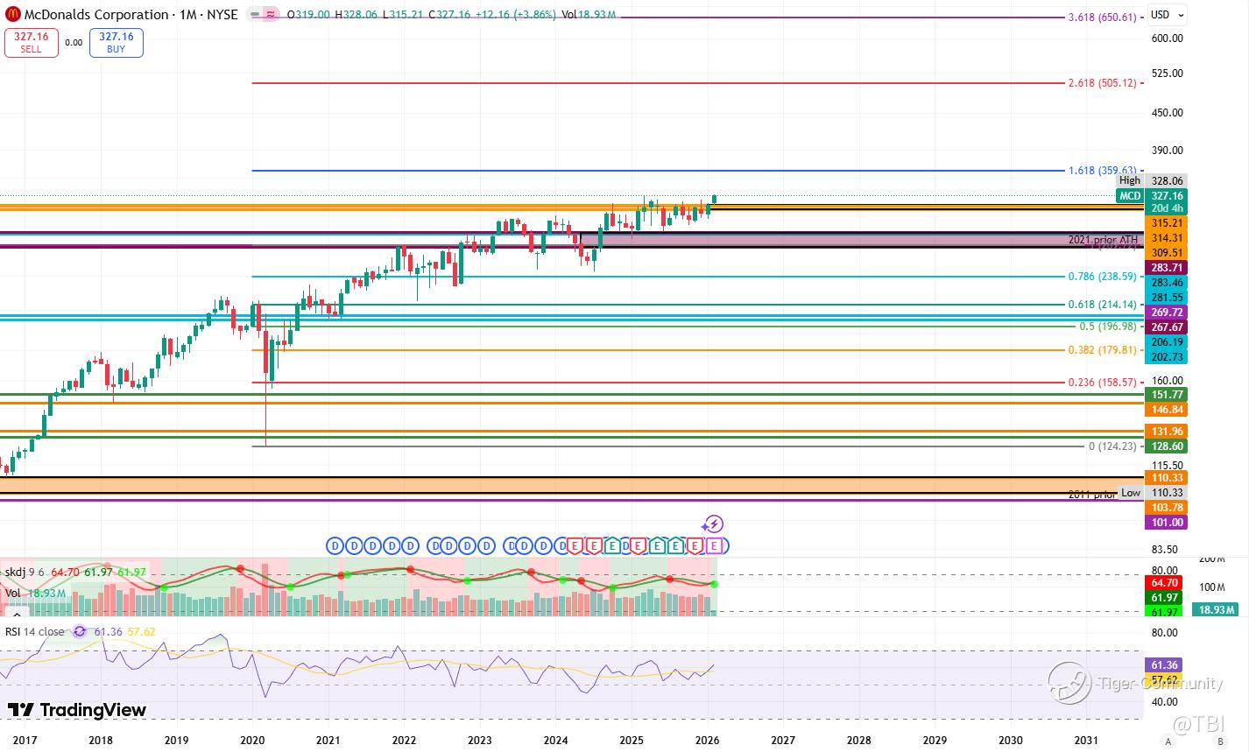Select the 0.382 (179.81) Fibonacci level label
Viewport: 1249px width, 752px height.
pos(1102,350)
